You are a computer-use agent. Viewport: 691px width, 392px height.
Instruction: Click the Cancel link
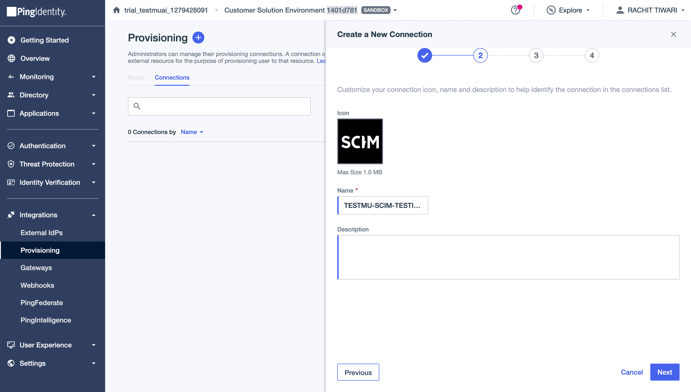pyautogui.click(x=632, y=372)
